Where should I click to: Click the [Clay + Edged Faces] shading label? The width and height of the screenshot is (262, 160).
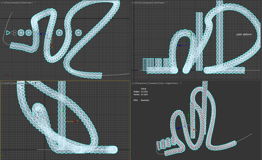[168, 83]
